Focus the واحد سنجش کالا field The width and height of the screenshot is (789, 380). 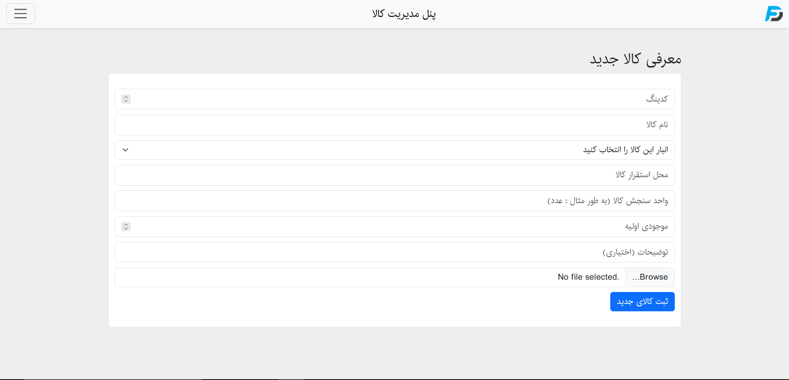coord(394,201)
